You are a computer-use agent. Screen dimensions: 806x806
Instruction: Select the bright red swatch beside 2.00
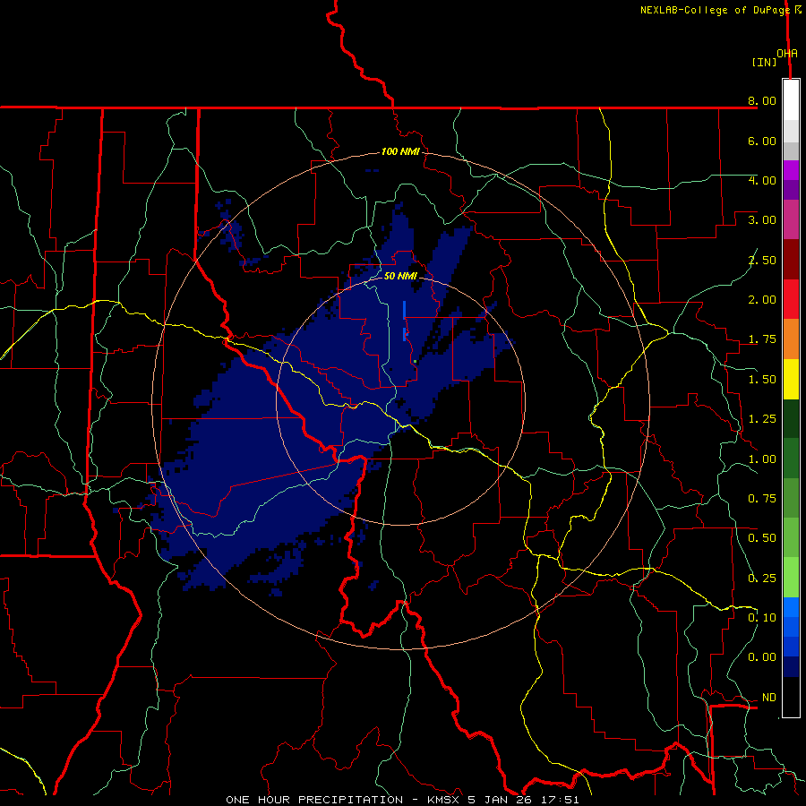pyautogui.click(x=791, y=299)
